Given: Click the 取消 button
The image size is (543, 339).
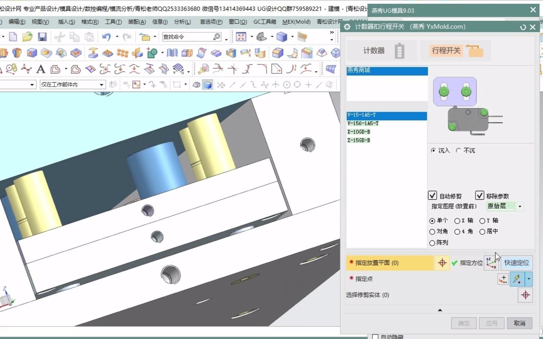Looking at the screenshot, I should point(519,323).
